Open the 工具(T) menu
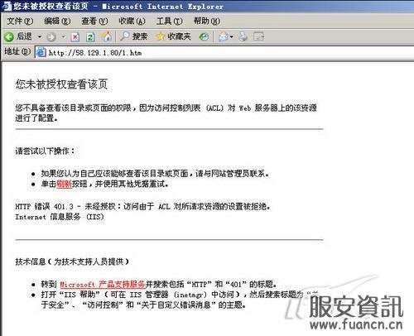This screenshot has height=336, width=414. pos(169,21)
